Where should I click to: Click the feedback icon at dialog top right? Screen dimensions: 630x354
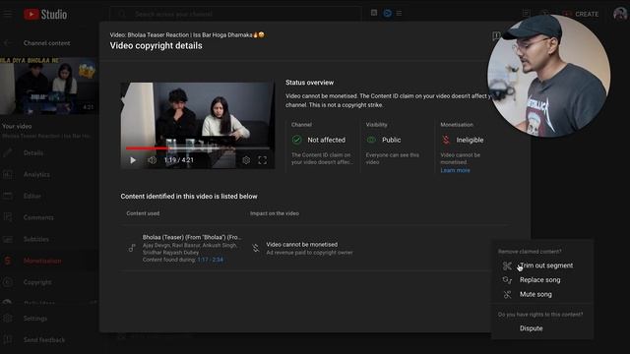(x=496, y=36)
